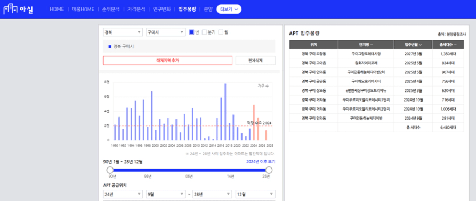Open the 구미시 city dropdown
Image resolution: width=476 pixels, height=201 pixels.
click(166, 32)
